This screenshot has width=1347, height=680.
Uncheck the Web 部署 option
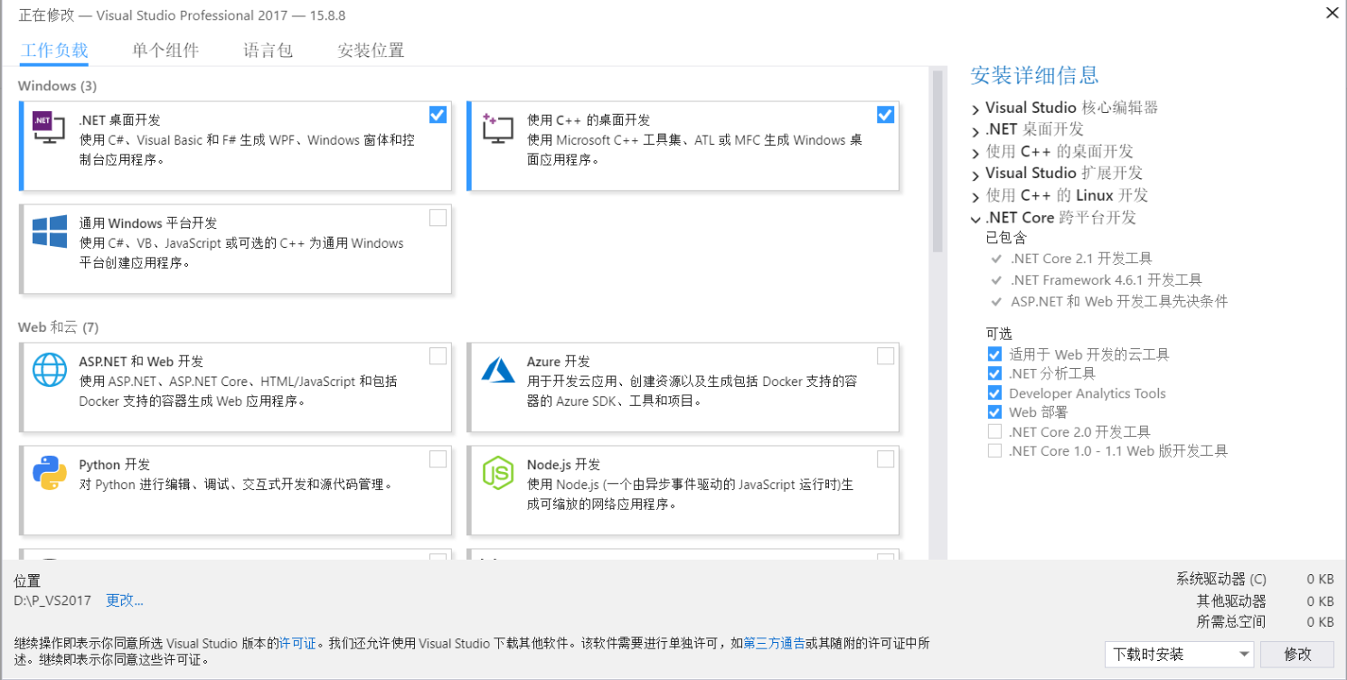[994, 412]
